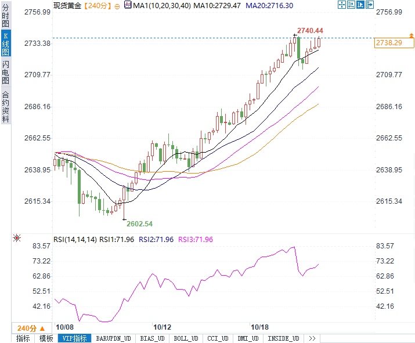Click the current price label 2738.29
The image size is (415, 343).
pos(390,43)
